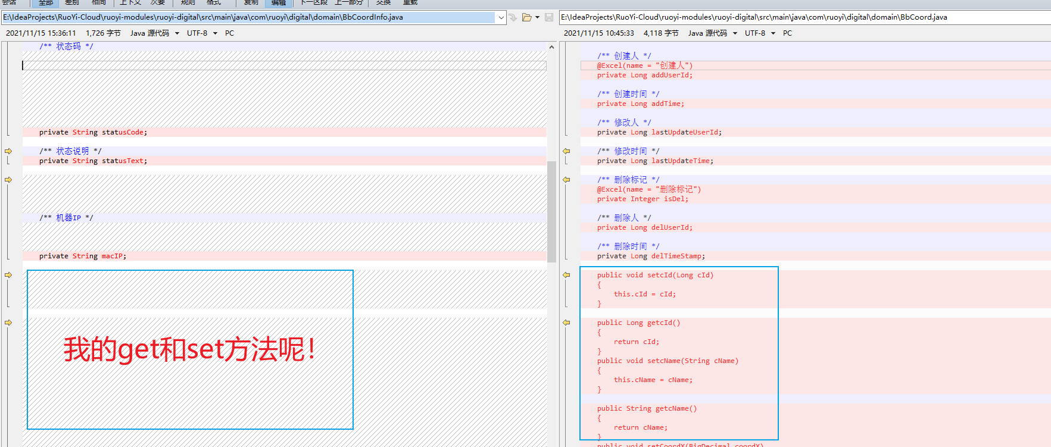Click the empty edit line under 状态码 comment
The width and height of the screenshot is (1051, 447).
click(284, 65)
